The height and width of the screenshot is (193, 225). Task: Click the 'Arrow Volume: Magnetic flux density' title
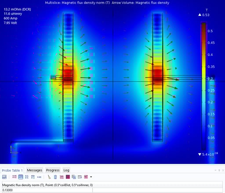click(141, 3)
